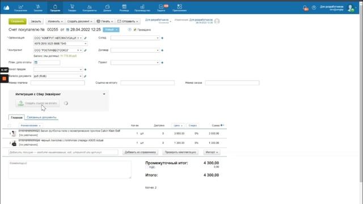Add new project with plus icon
Screen dimensions: 363x204
162,62
